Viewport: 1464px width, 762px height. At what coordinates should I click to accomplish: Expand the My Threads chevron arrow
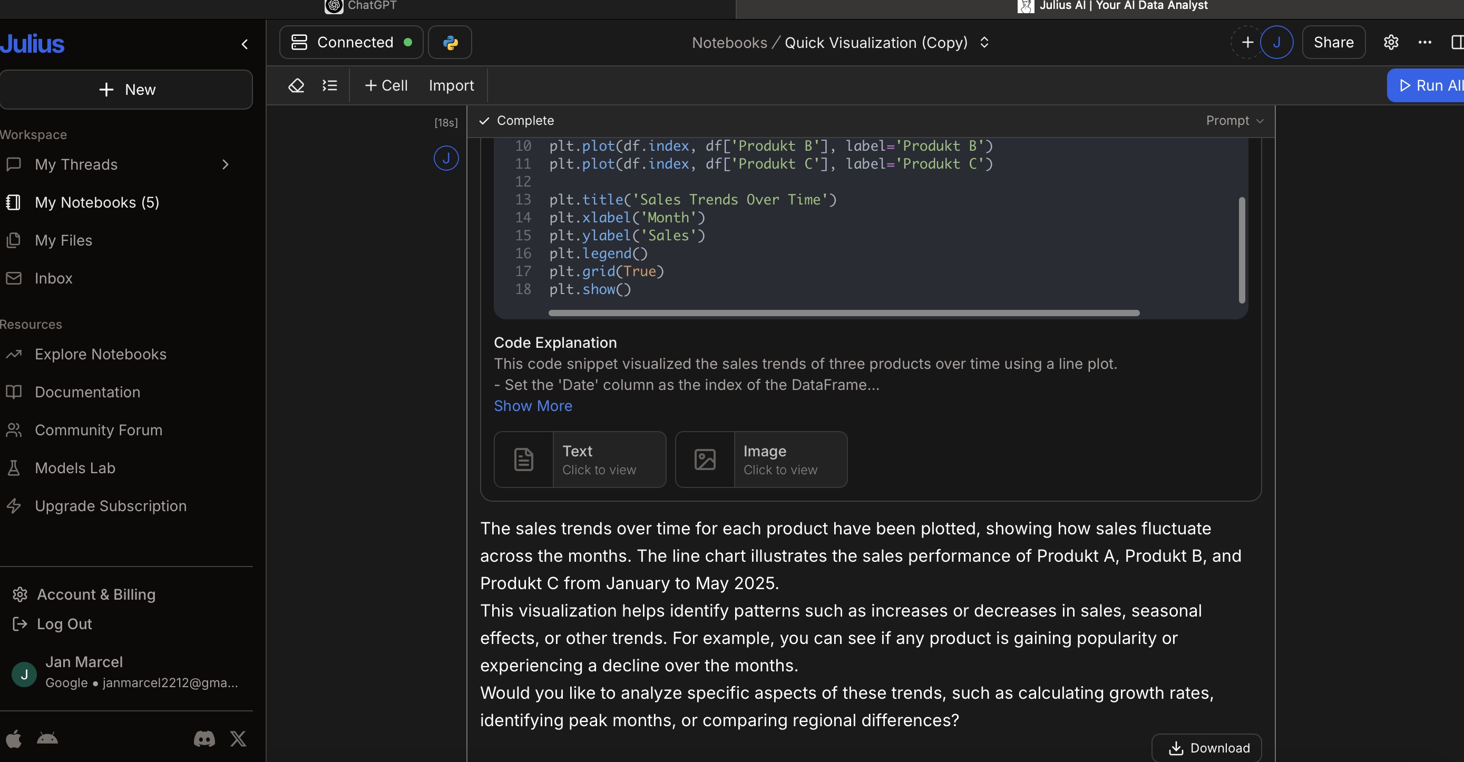tap(226, 165)
